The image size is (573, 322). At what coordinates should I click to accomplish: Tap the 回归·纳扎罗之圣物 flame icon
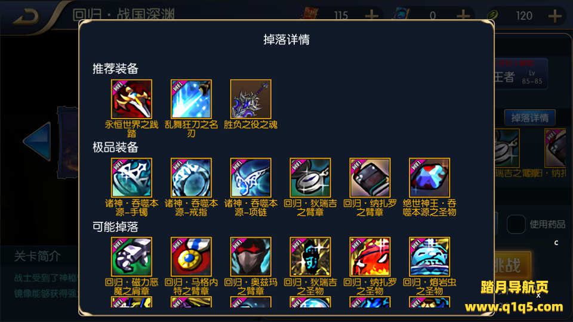click(x=370, y=256)
